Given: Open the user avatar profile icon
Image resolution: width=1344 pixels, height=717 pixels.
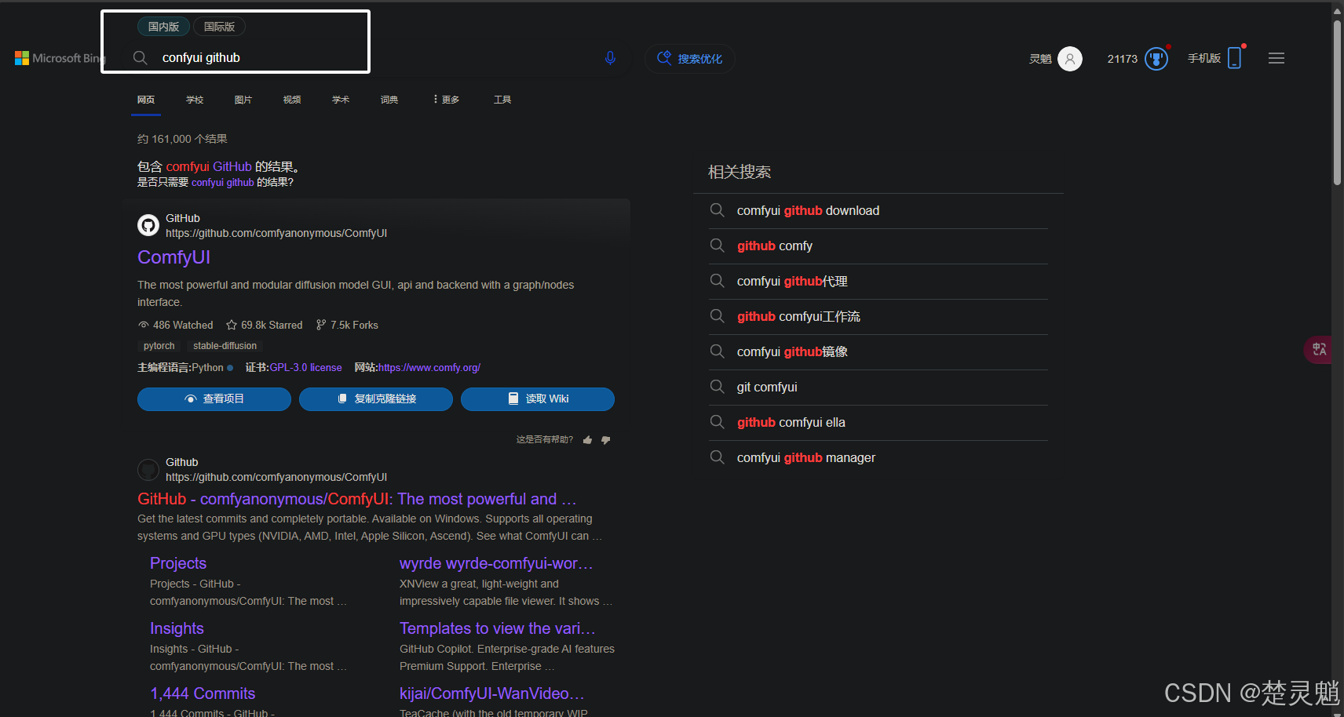Looking at the screenshot, I should (x=1069, y=59).
